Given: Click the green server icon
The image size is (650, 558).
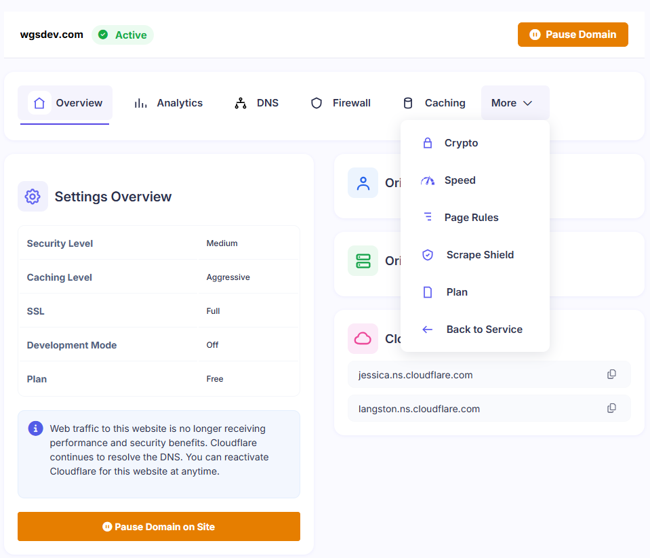Looking at the screenshot, I should pyautogui.click(x=363, y=261).
